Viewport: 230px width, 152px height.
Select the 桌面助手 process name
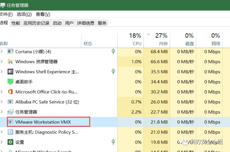(24, 82)
